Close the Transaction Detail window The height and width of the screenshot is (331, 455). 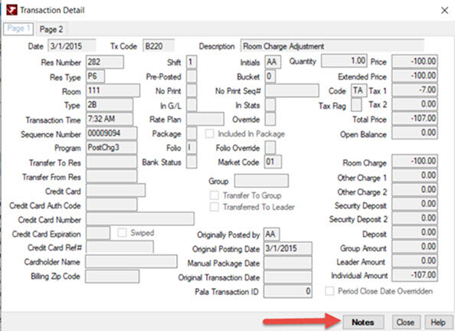(x=444, y=11)
